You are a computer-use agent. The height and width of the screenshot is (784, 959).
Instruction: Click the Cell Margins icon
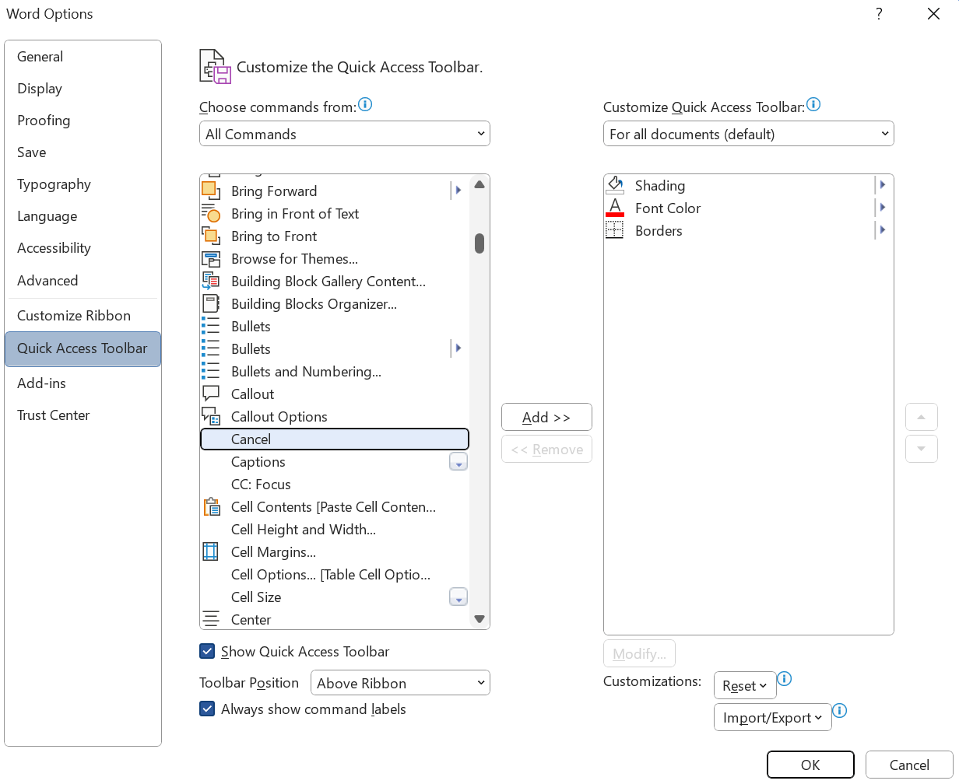point(211,551)
